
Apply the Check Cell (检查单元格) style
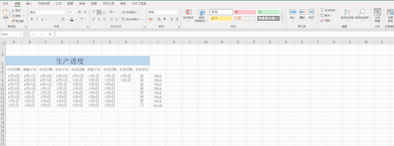(x=268, y=18)
